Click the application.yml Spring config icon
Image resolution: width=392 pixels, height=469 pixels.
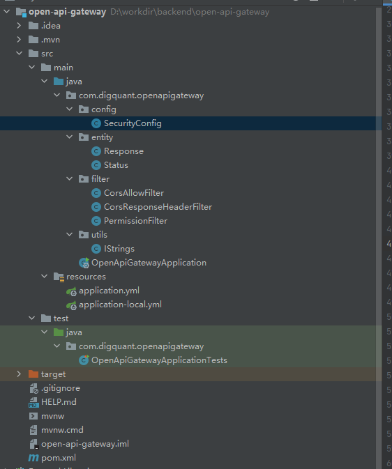71,291
